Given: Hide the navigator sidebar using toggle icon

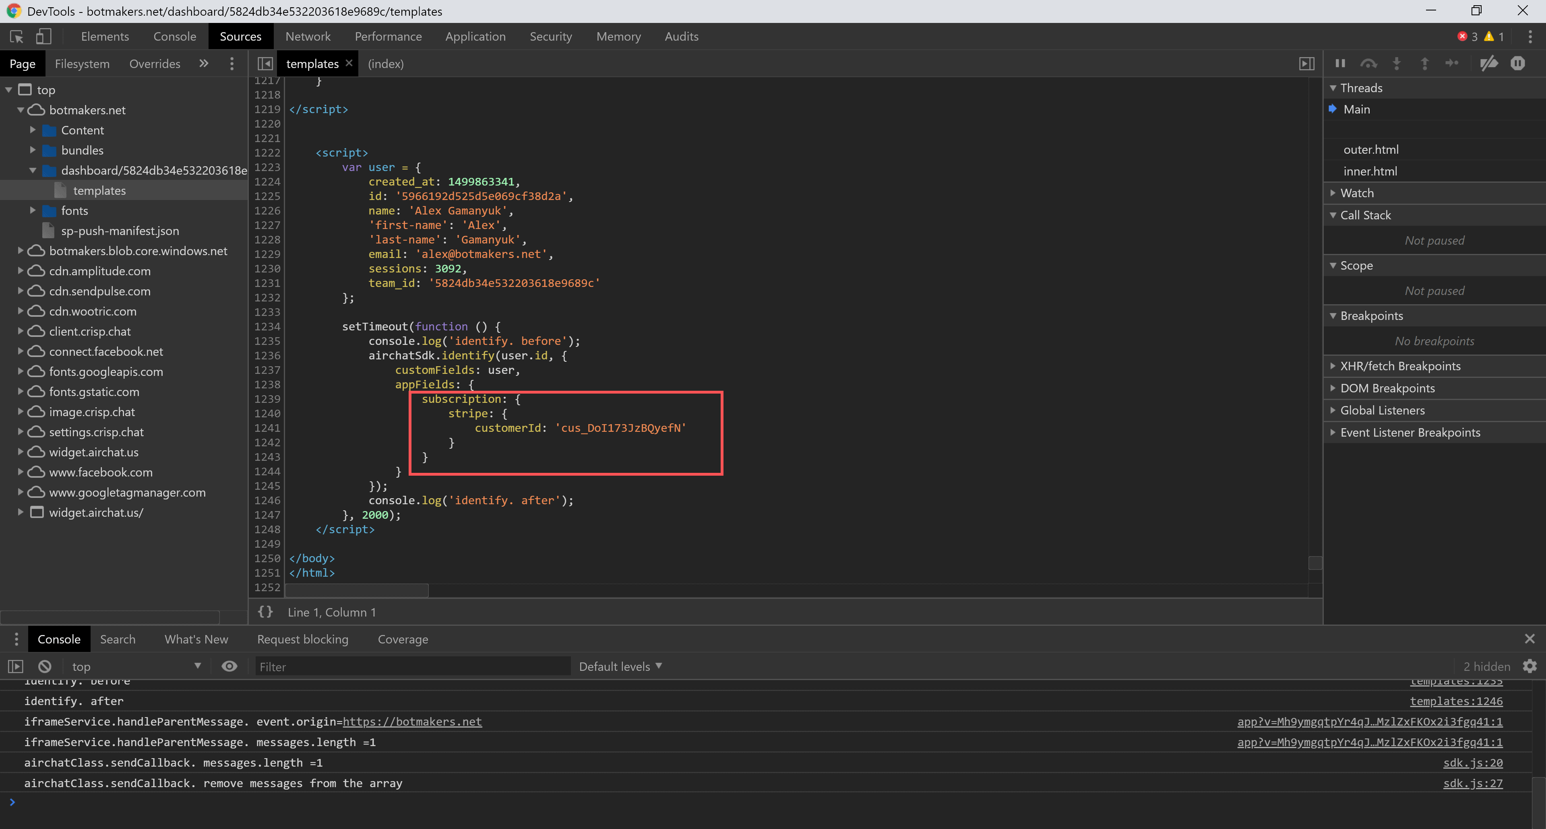Looking at the screenshot, I should coord(265,64).
